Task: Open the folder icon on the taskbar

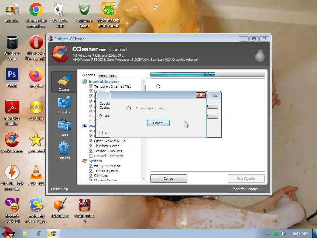Action: click(25, 234)
